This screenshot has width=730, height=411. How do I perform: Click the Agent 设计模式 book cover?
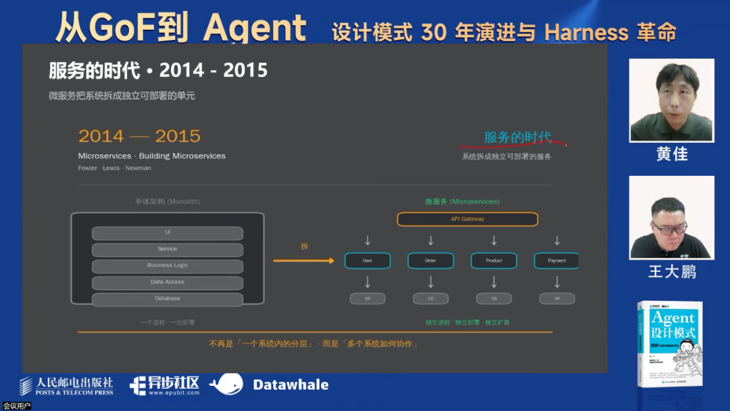click(x=670, y=343)
